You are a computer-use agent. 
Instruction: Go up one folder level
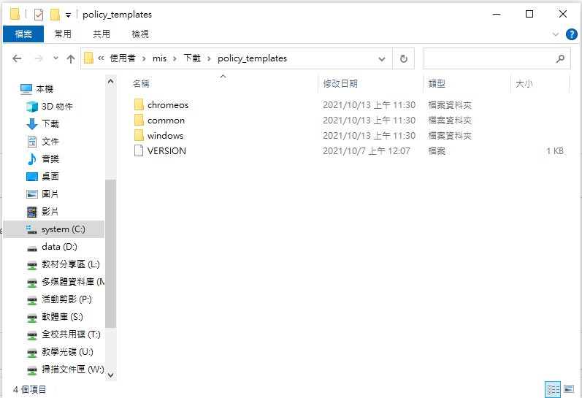tap(71, 58)
